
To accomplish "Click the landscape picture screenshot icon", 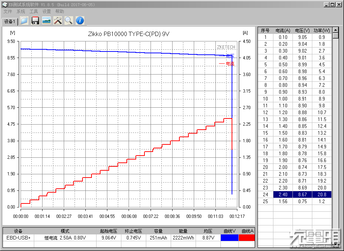I will (x=46, y=21).
